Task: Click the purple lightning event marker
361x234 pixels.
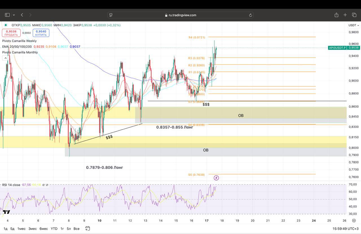Action: tap(216, 178)
